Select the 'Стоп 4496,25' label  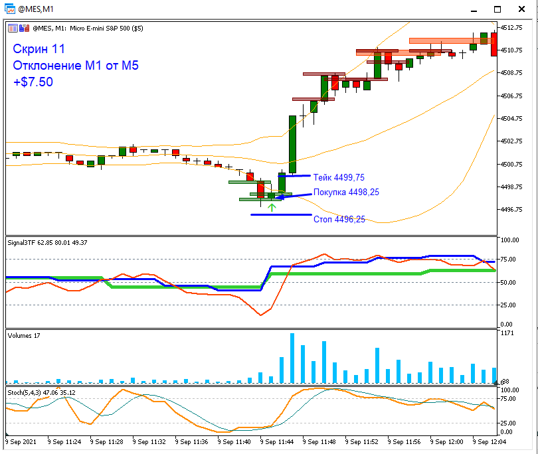[x=339, y=220]
